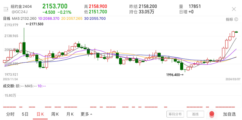Expand the 指标 indicator selector

[x=232, y=19]
